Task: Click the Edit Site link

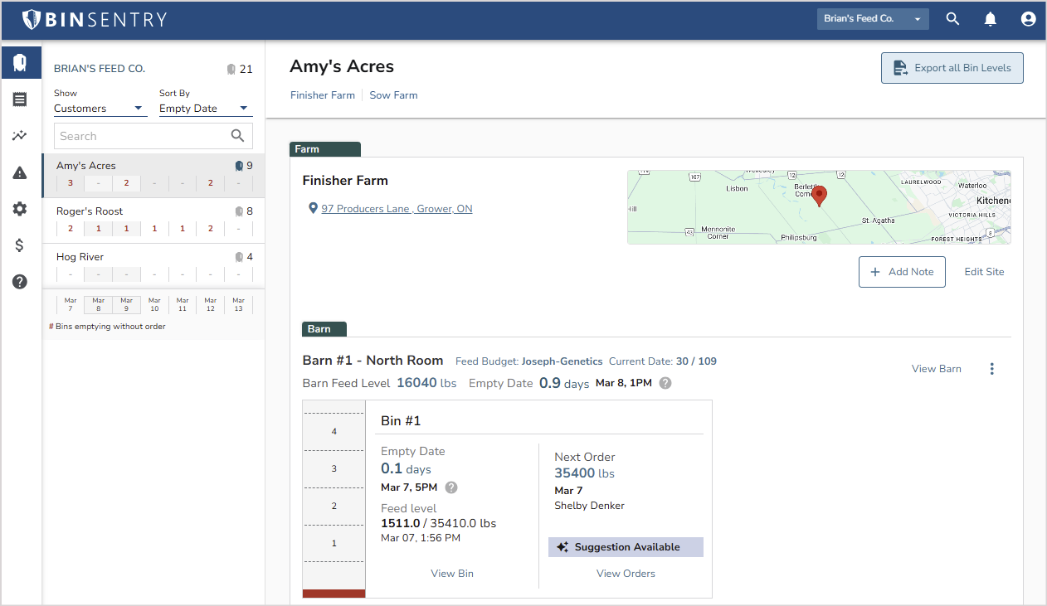Action: pyautogui.click(x=984, y=272)
